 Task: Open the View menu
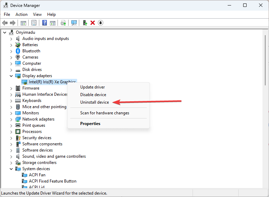coord(37,14)
